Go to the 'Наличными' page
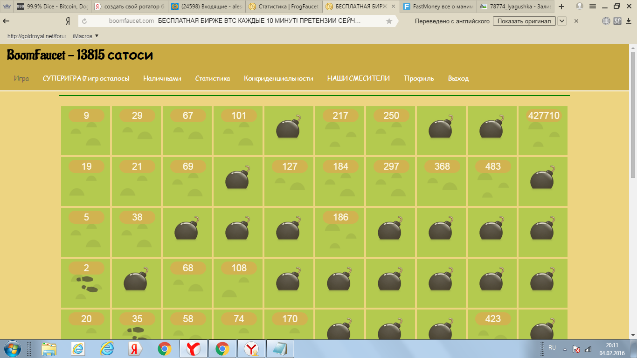 click(162, 78)
